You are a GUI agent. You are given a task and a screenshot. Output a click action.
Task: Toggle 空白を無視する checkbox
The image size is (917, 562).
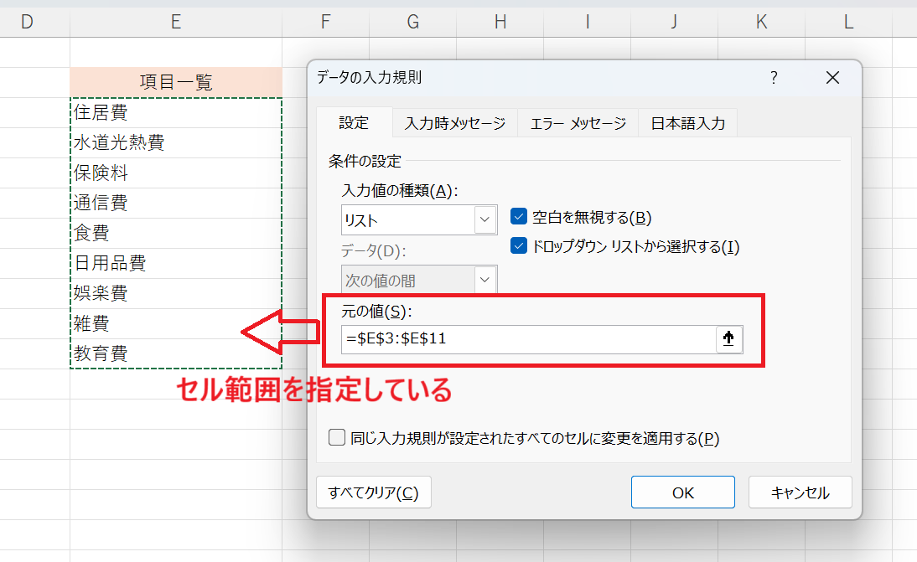[x=519, y=218]
